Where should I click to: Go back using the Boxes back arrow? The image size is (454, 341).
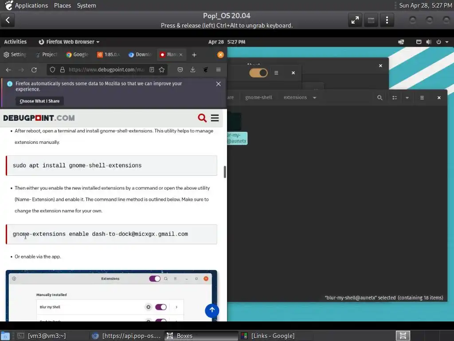click(x=8, y=20)
